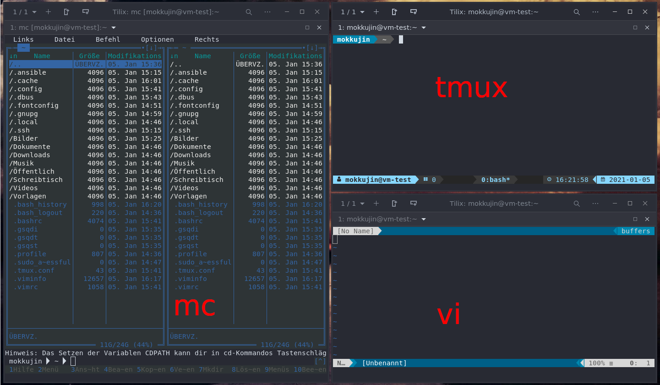Close the tmux terminal pane
Viewport: 660px width, 385px height.
(648, 27)
